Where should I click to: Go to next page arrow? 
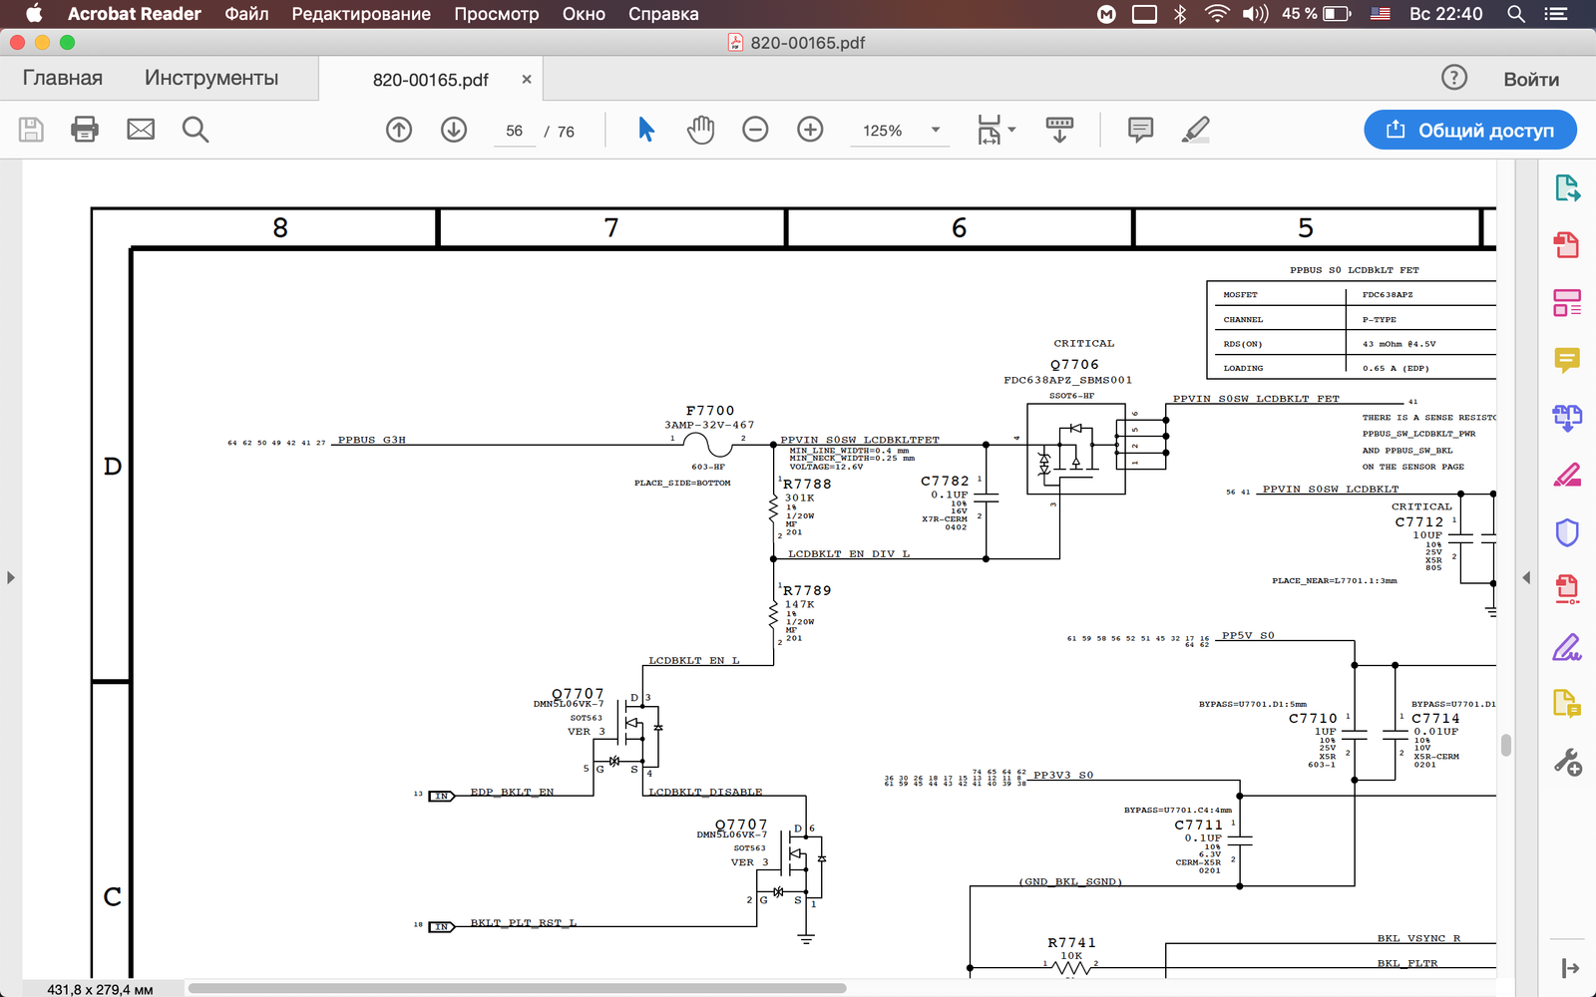coord(454,130)
